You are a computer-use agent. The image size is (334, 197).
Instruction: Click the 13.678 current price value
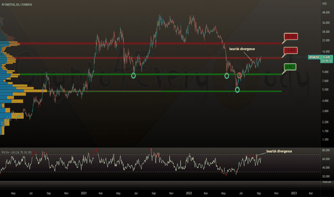326,57
